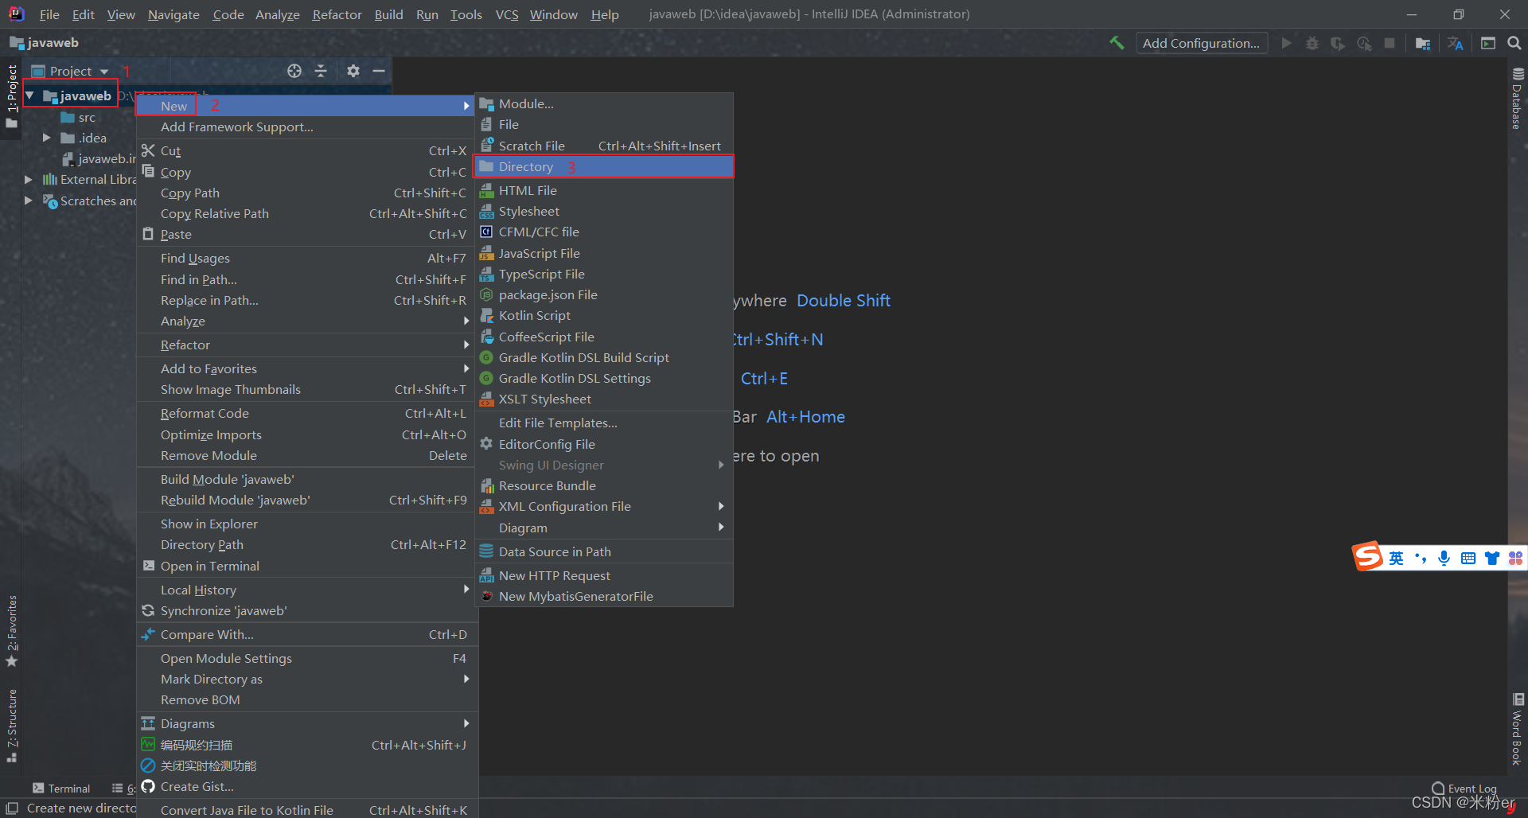The width and height of the screenshot is (1528, 818).
Task: Click the Collapse All icon in the Project panel
Action: (x=321, y=71)
